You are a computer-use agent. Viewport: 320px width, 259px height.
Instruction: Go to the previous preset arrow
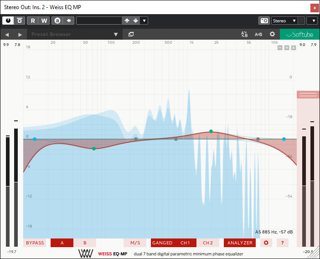tap(7, 34)
